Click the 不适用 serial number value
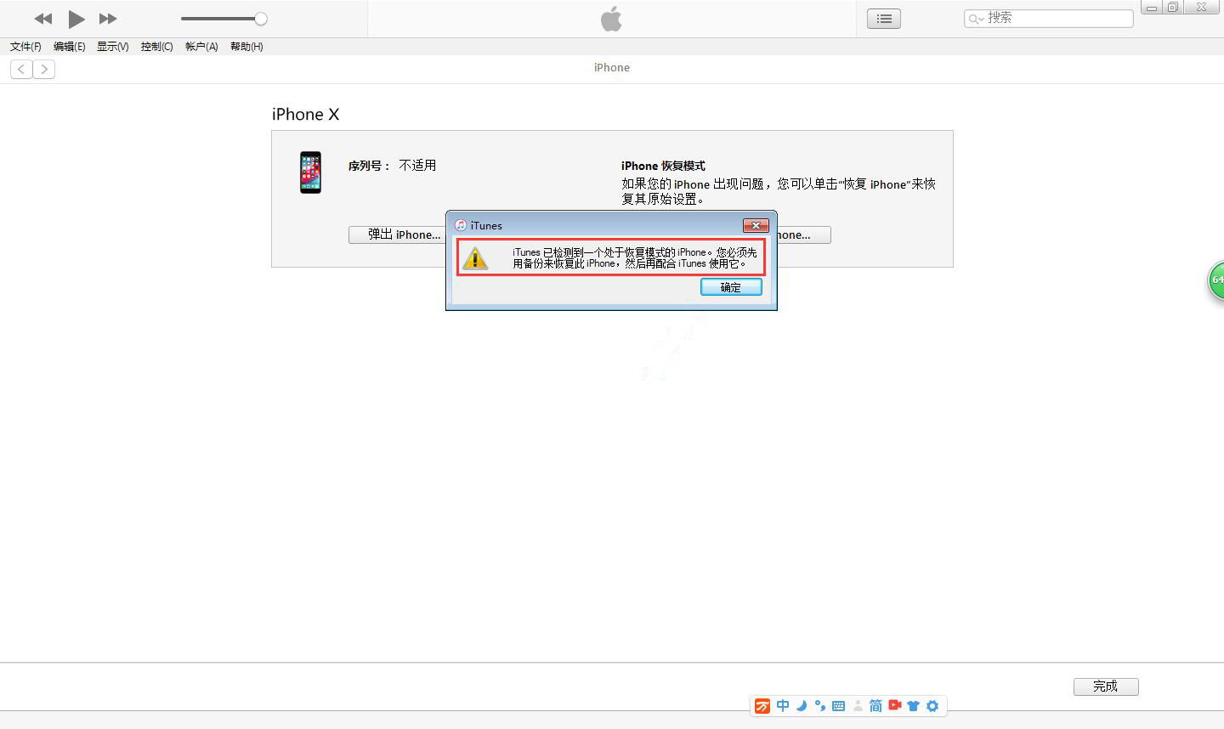The width and height of the screenshot is (1224, 729). 417,165
